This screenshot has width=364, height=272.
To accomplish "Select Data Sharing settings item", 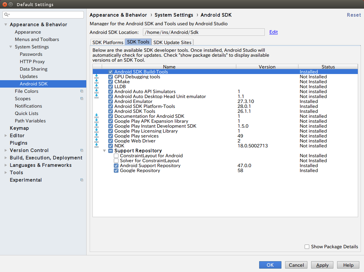I will pyautogui.click(x=34, y=69).
